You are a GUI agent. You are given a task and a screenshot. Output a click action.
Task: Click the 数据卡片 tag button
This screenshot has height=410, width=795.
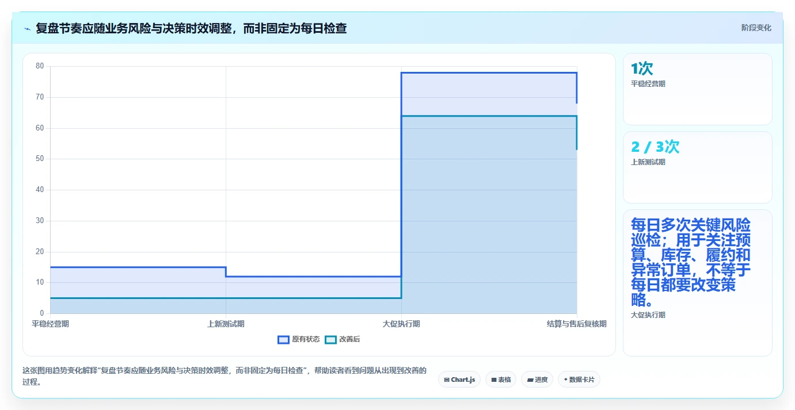pyautogui.click(x=579, y=380)
